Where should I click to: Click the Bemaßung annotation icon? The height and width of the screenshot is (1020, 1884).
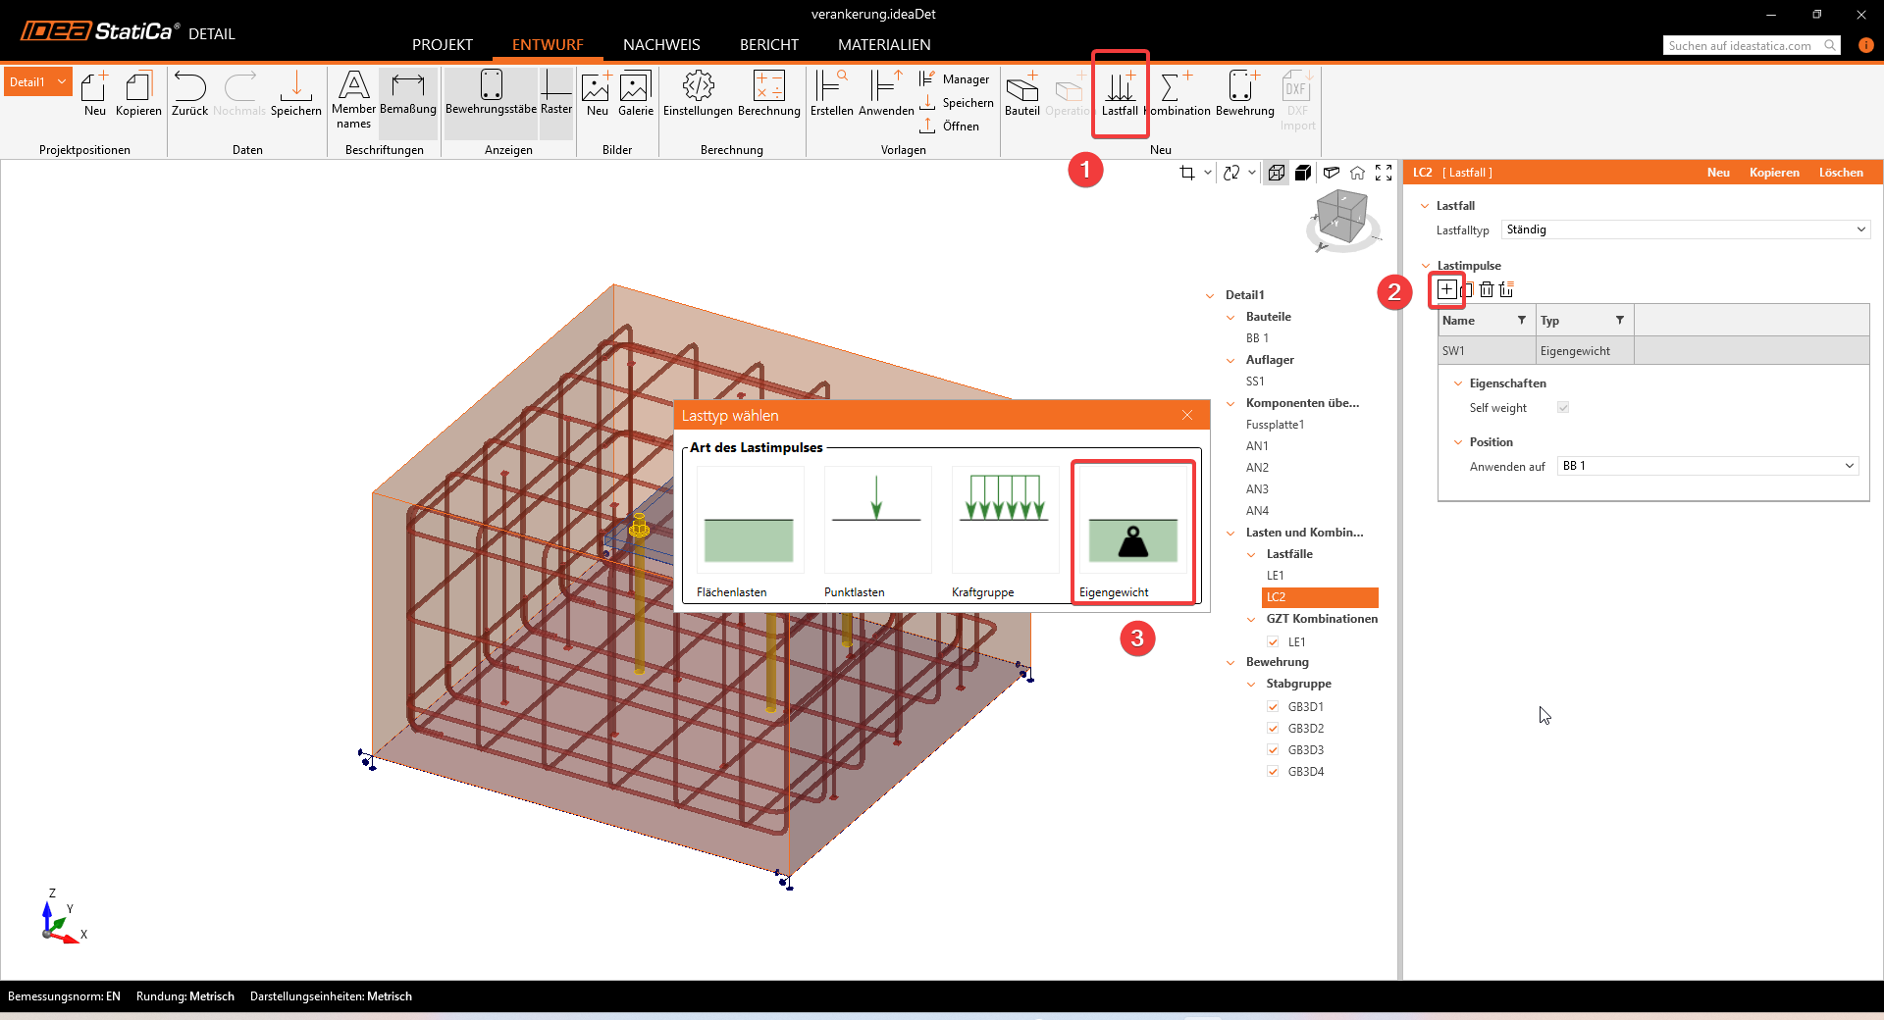coord(407,91)
